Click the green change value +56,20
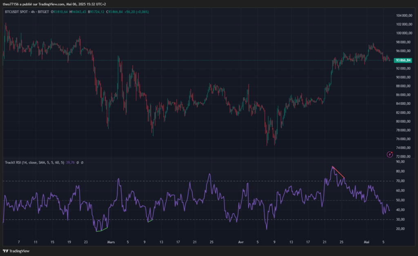 click(x=129, y=12)
